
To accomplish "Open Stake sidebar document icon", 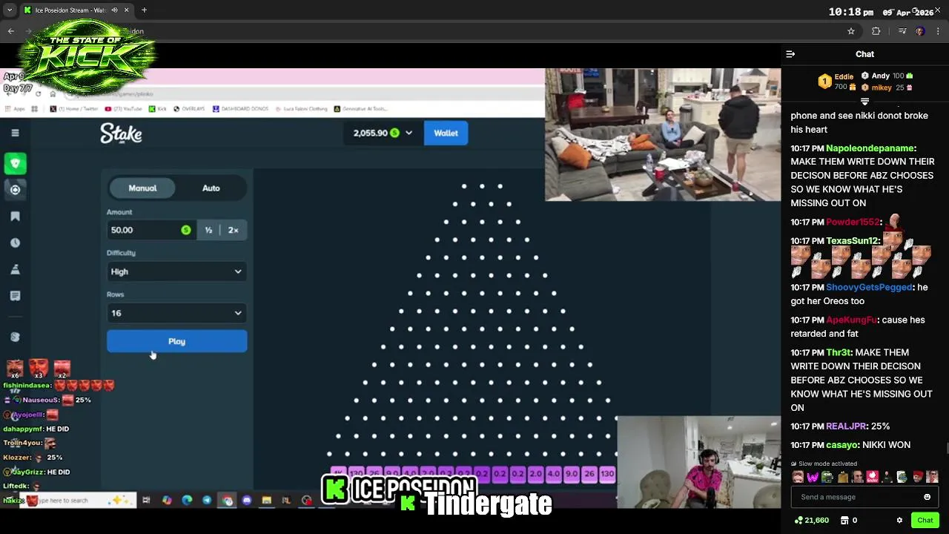I will coord(15,296).
